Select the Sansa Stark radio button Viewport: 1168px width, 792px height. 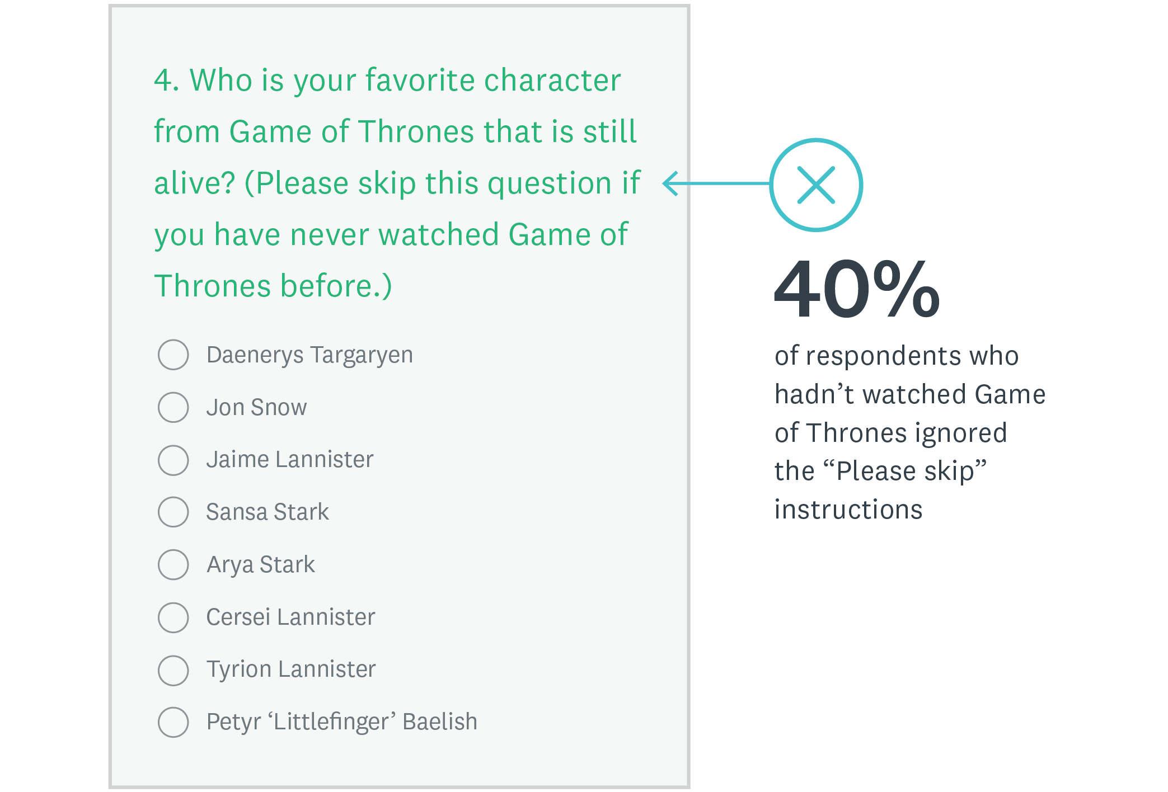tap(173, 512)
